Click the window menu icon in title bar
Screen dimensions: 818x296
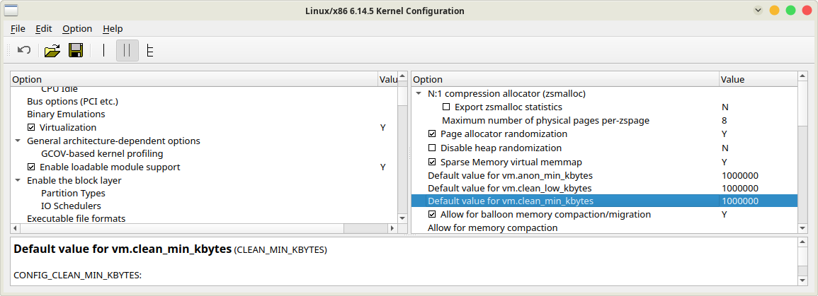[x=11, y=10]
